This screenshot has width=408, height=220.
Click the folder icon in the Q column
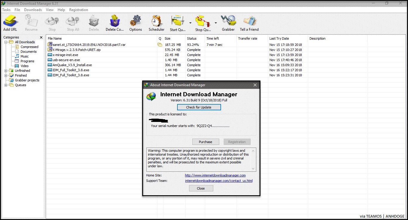click(160, 45)
